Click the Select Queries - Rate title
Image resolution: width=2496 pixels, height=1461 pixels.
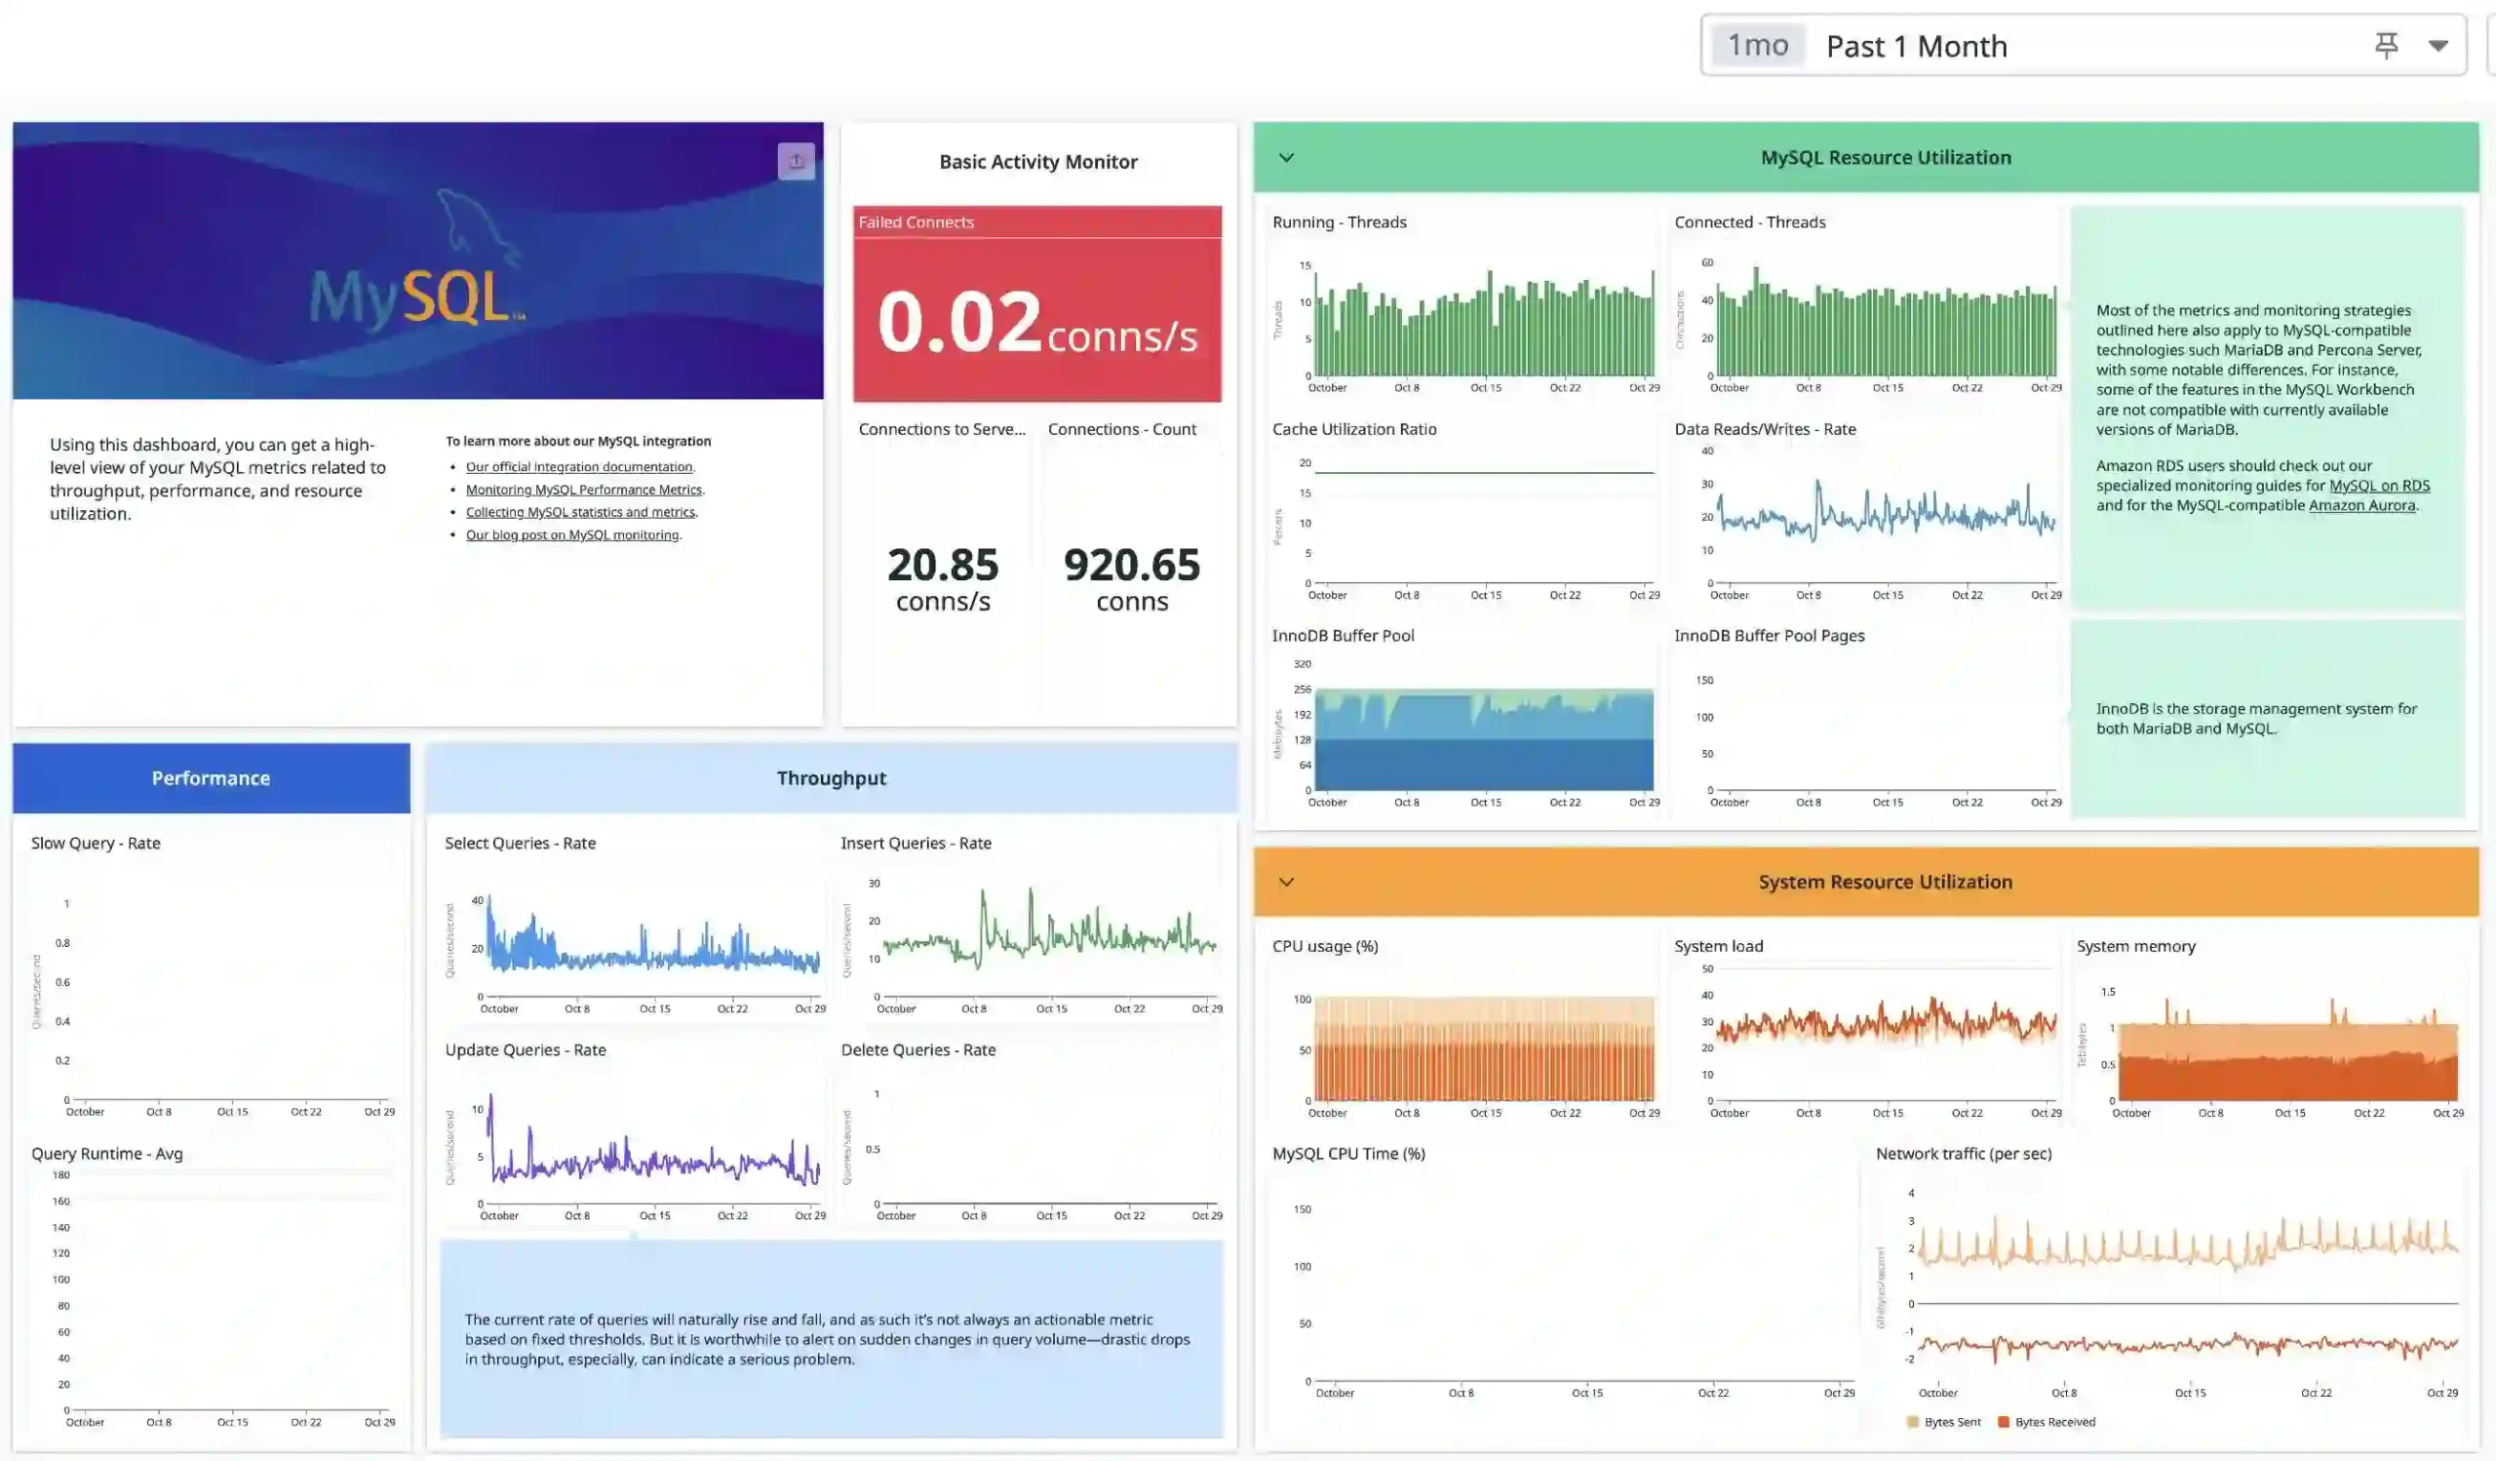click(520, 843)
